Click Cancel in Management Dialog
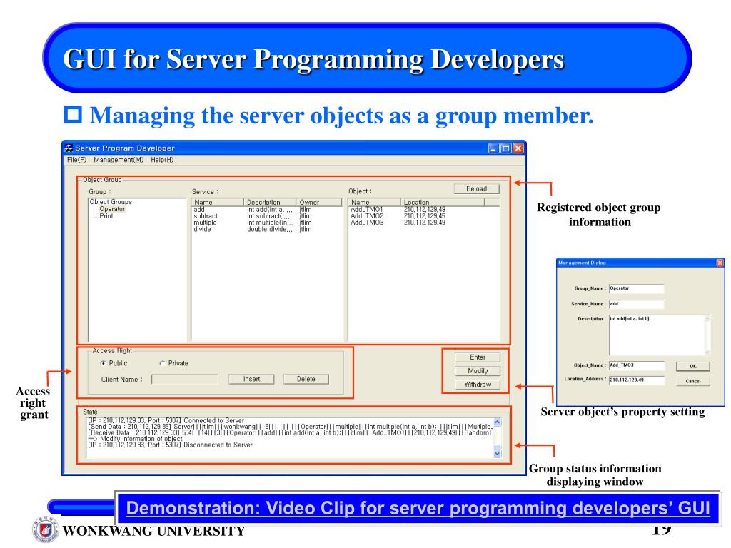The image size is (731, 548). click(692, 381)
